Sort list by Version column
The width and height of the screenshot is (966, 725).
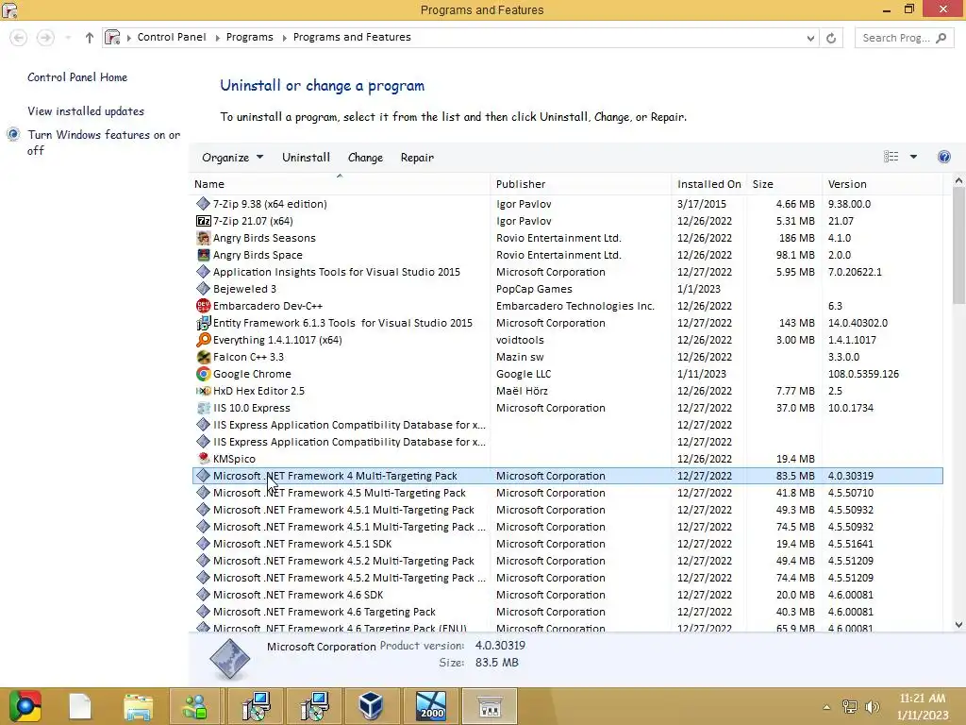(x=882, y=184)
